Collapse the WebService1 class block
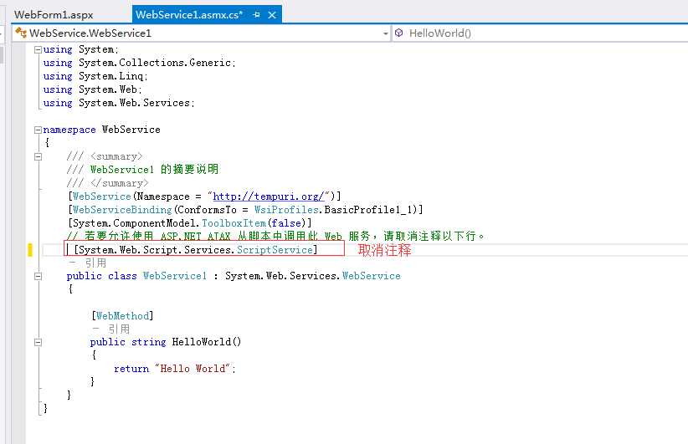 pyautogui.click(x=39, y=276)
